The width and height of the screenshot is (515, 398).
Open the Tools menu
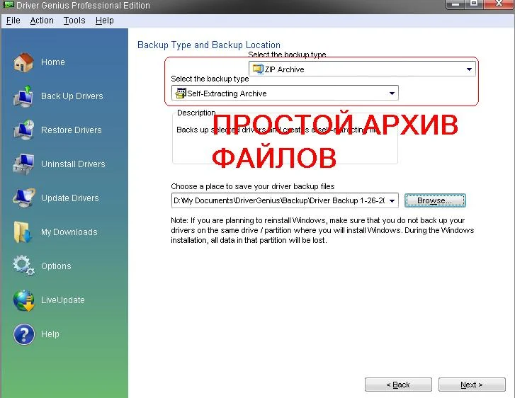[74, 21]
